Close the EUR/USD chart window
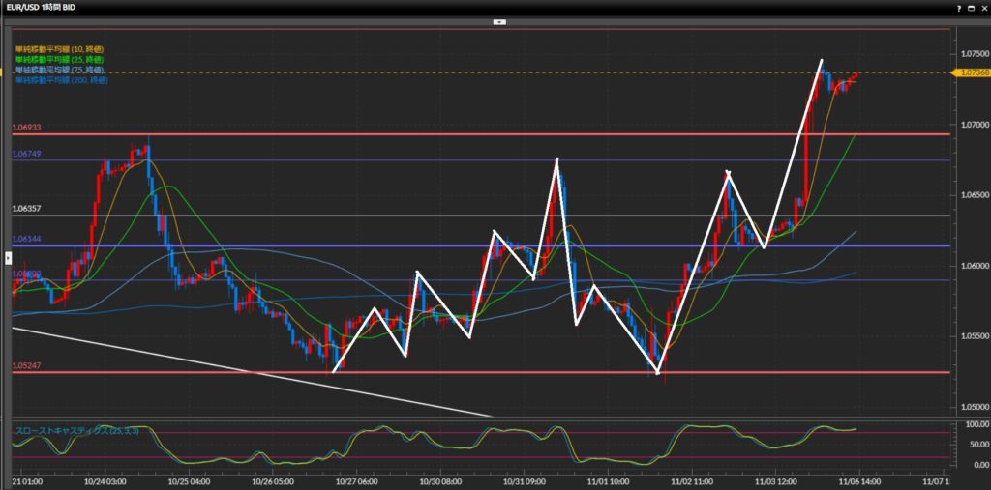Screen dimensions: 991x490 click(x=982, y=8)
